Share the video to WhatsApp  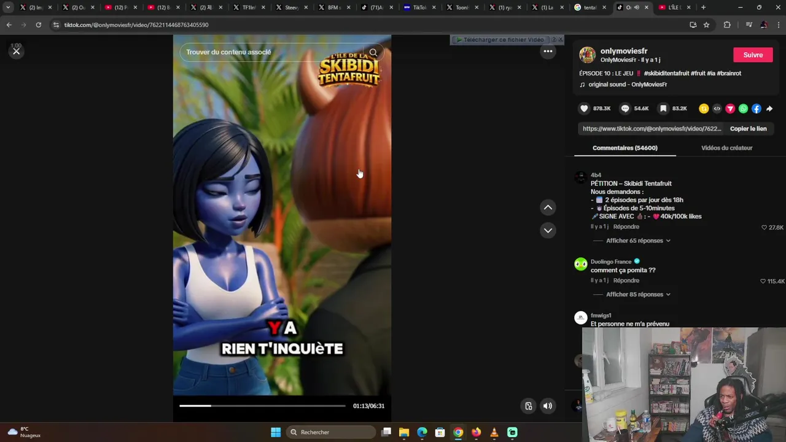tap(743, 109)
